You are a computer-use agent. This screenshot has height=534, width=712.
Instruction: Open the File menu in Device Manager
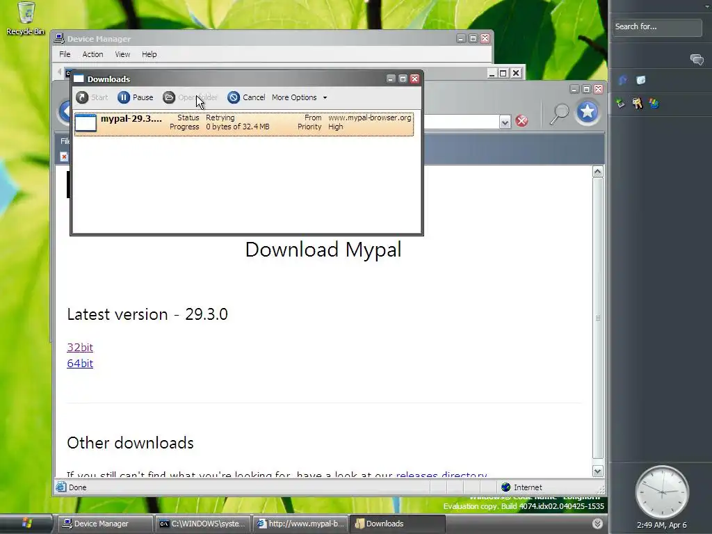[x=65, y=54]
